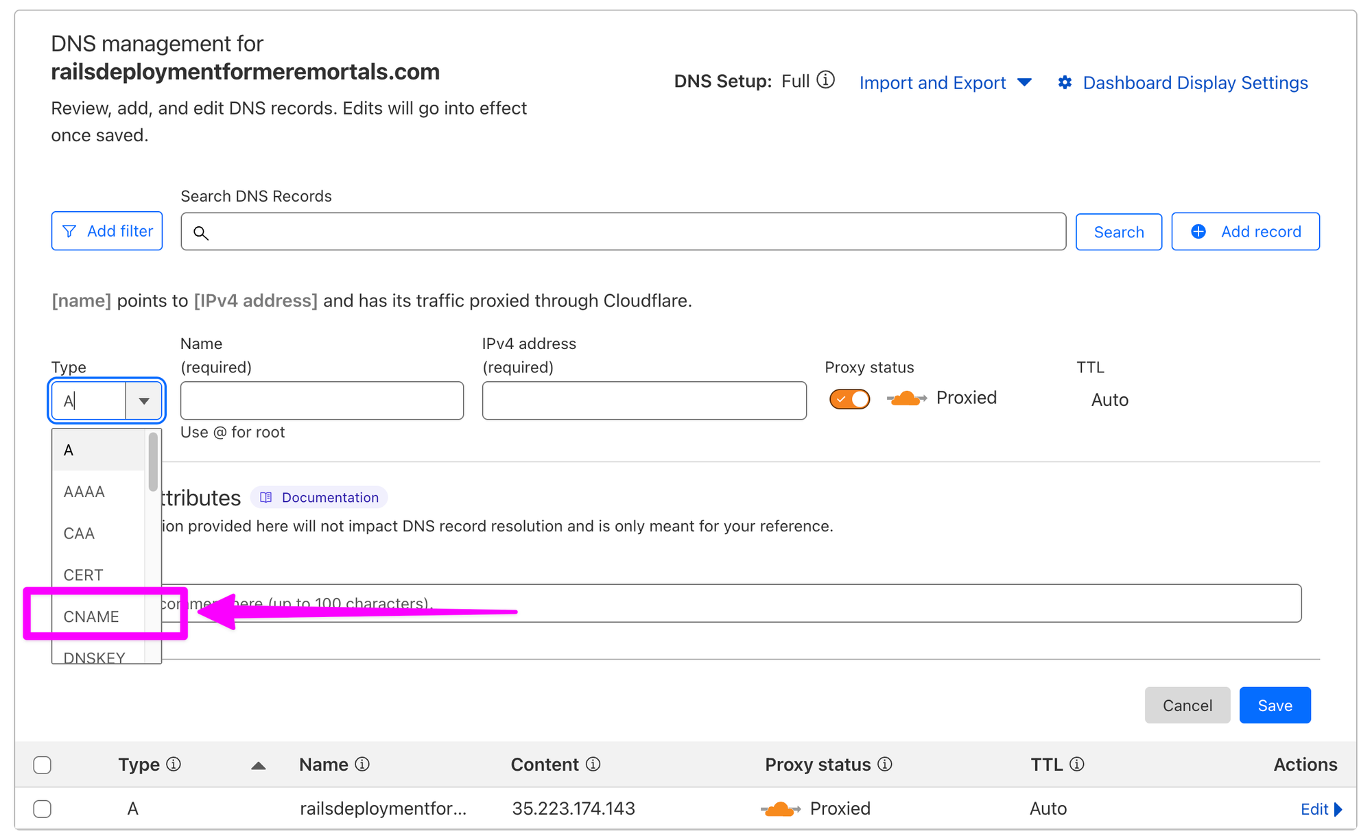Click the plus icon on Add record
This screenshot has height=840, width=1372.
pos(1198,231)
